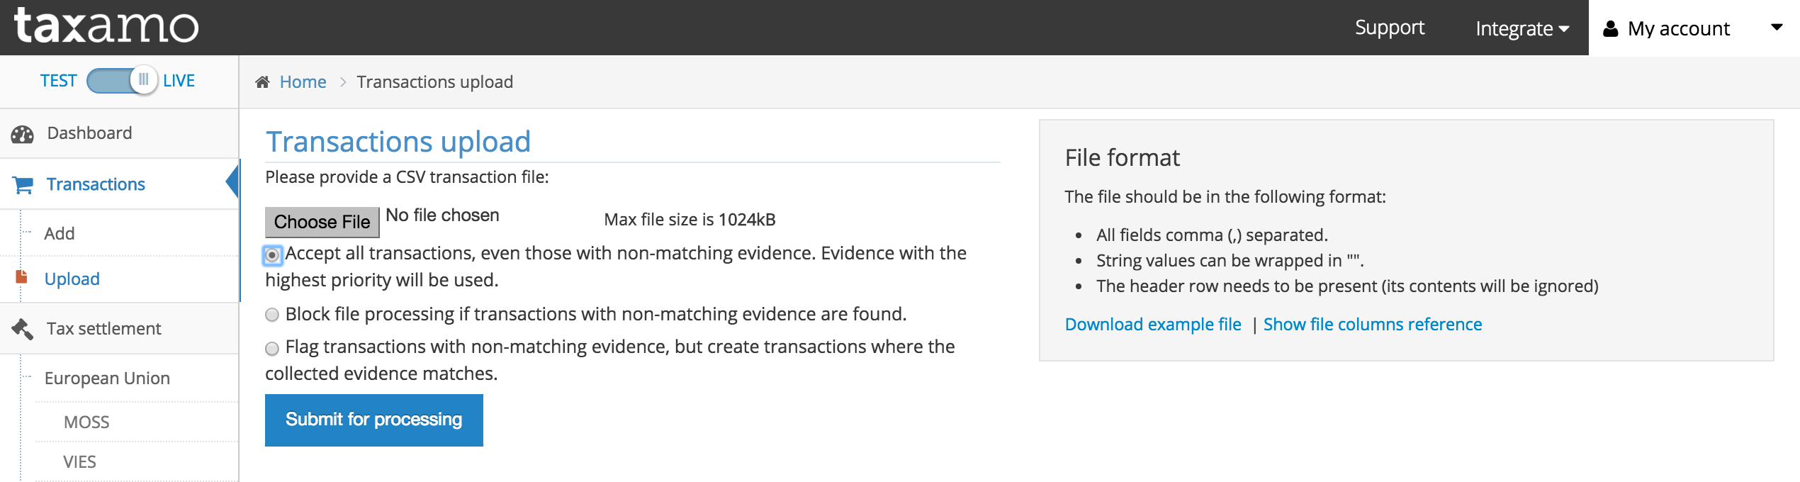Click the My account user icon

(1611, 29)
